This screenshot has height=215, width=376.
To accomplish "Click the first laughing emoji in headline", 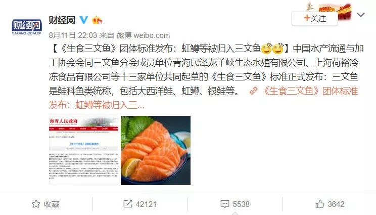I will pos(266,49).
